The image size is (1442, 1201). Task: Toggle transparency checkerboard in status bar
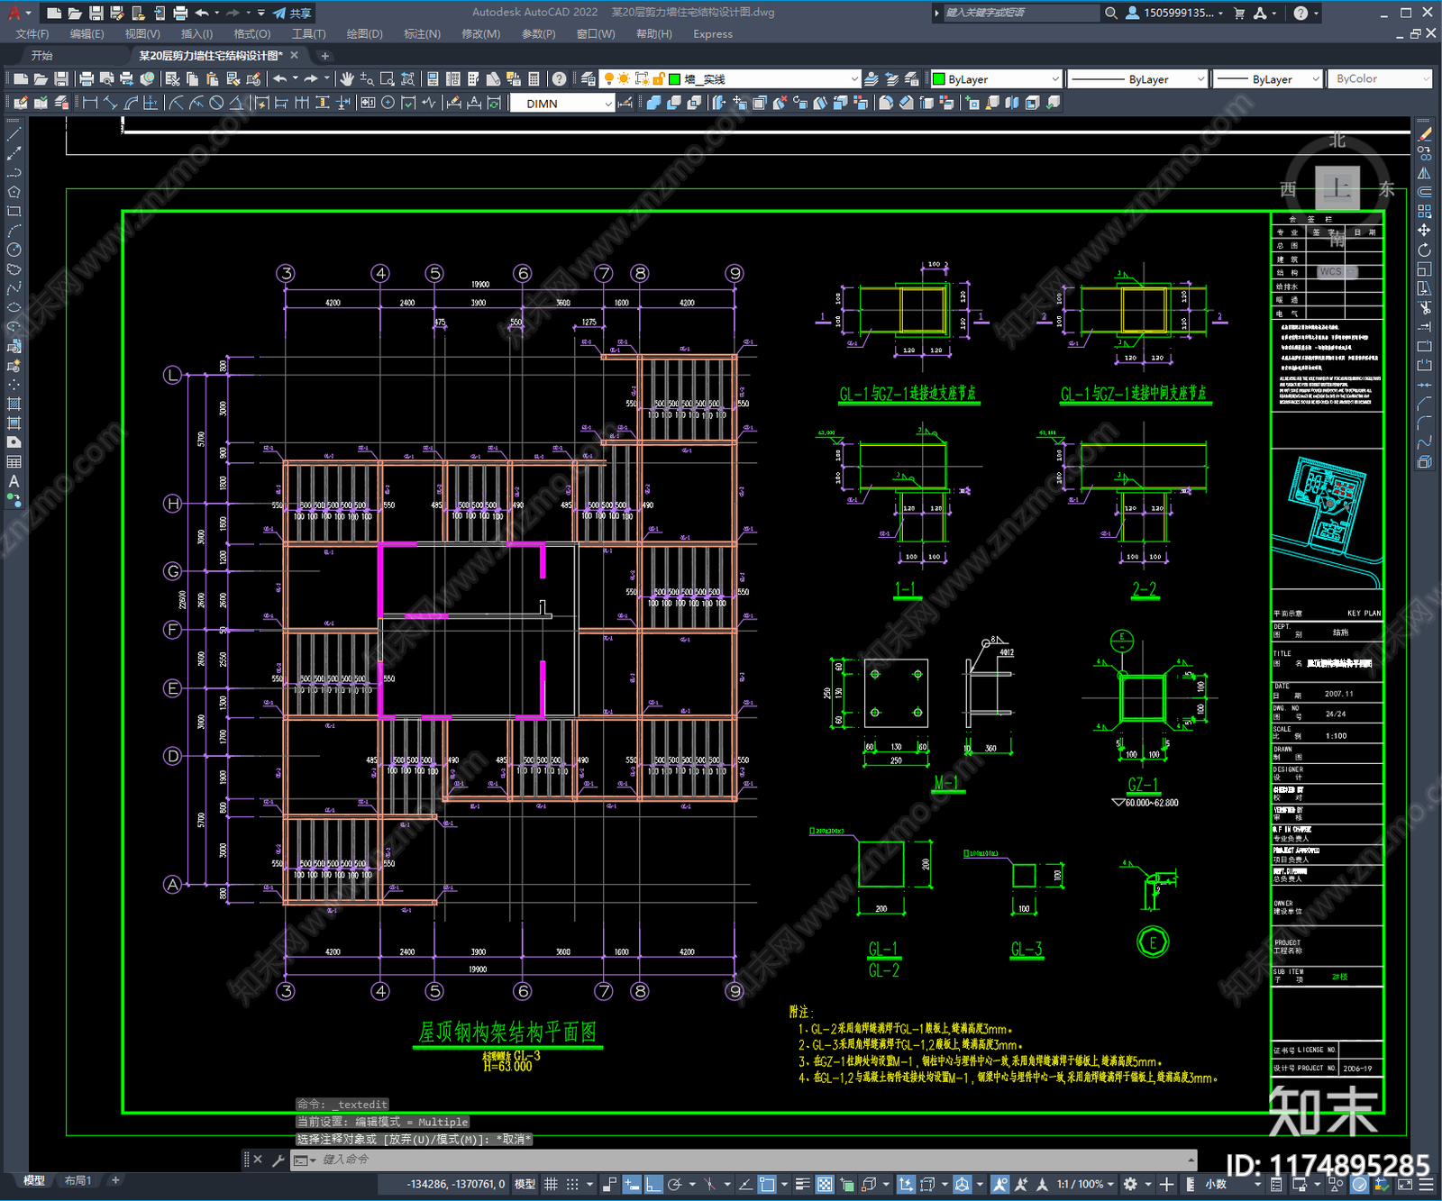[825, 1184]
